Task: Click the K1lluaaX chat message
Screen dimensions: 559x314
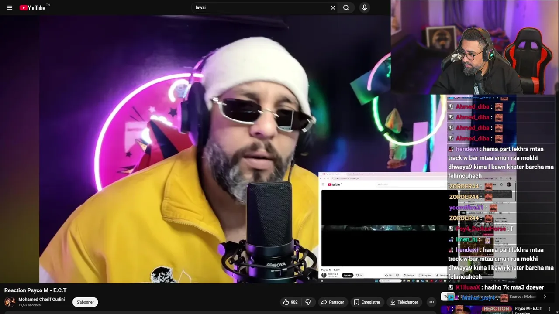Action: tap(497, 287)
